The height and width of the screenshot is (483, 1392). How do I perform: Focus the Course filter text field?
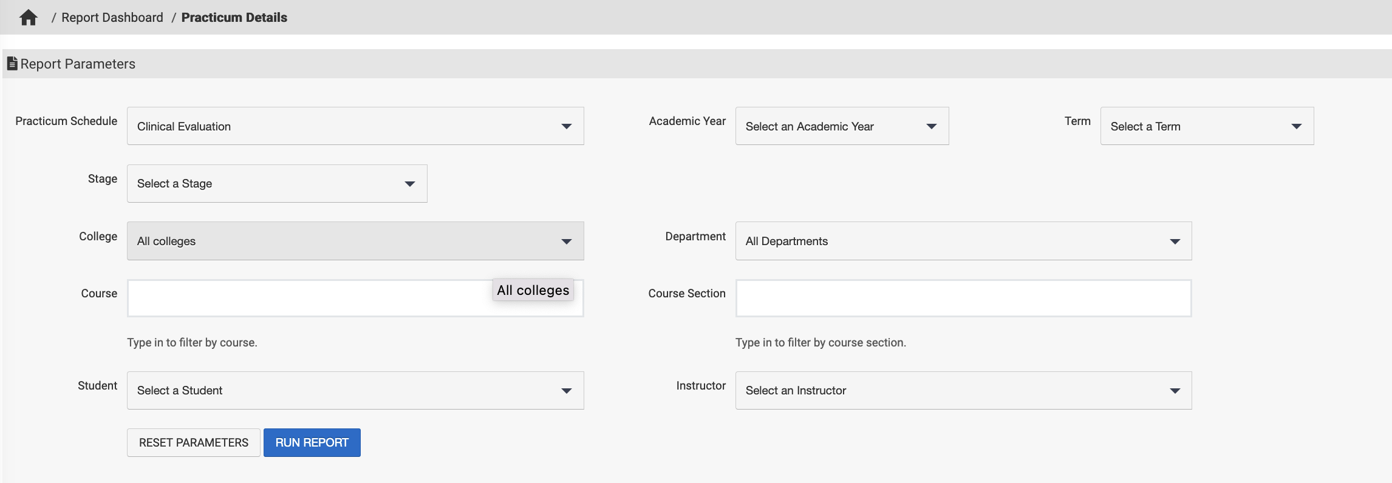(x=304, y=299)
